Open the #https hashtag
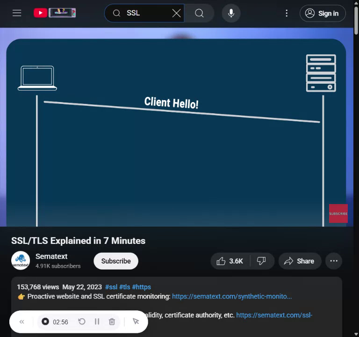The height and width of the screenshot is (337, 359). pos(141,287)
